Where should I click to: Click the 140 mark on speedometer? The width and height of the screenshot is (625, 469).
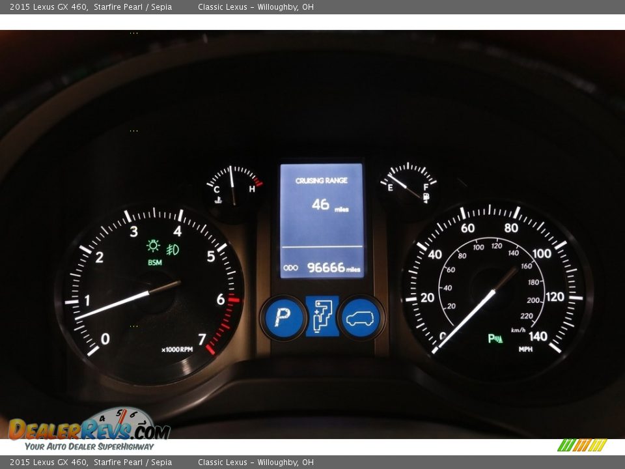pyautogui.click(x=538, y=336)
